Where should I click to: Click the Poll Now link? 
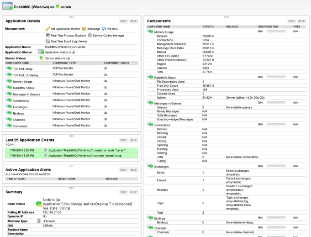click(x=112, y=29)
